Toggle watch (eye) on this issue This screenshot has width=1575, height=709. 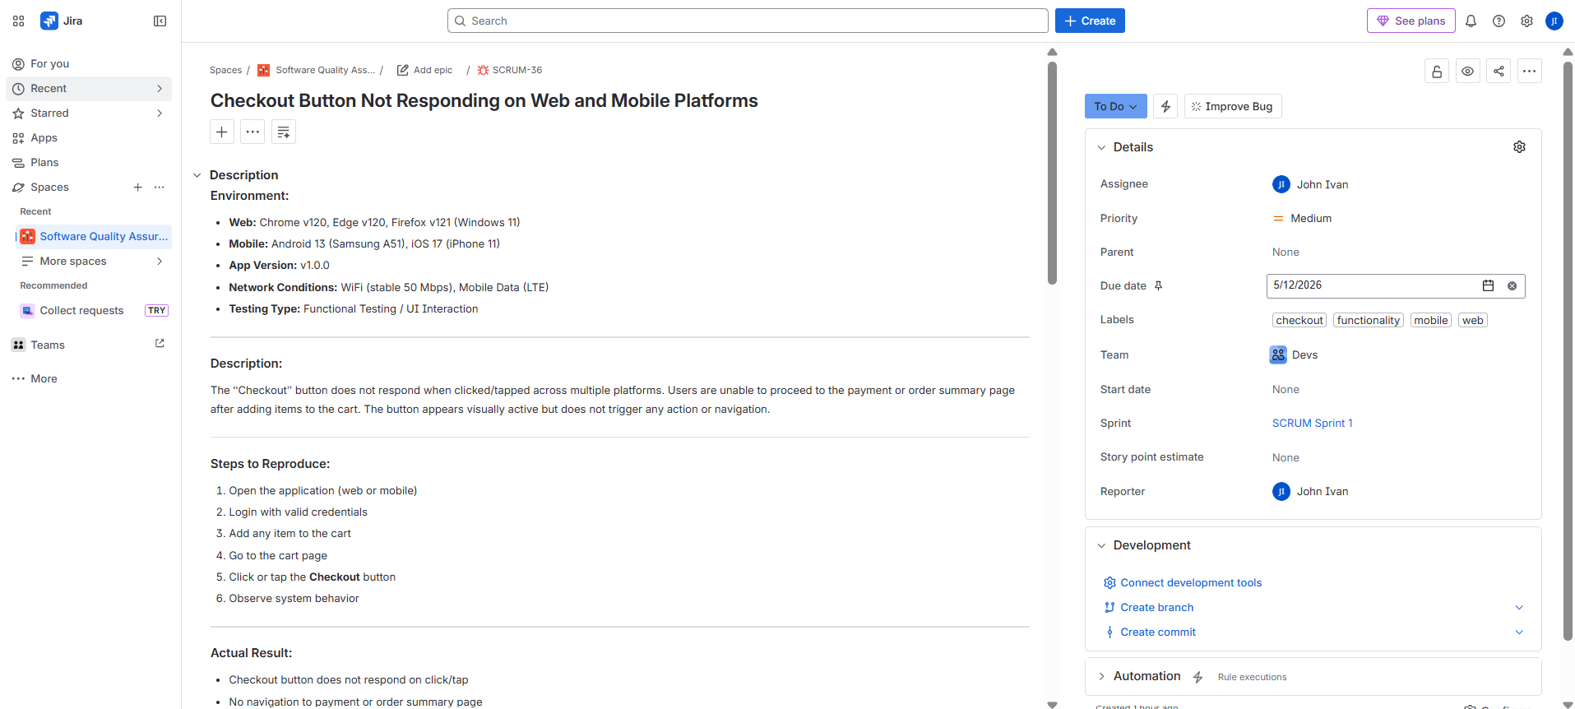(1467, 72)
